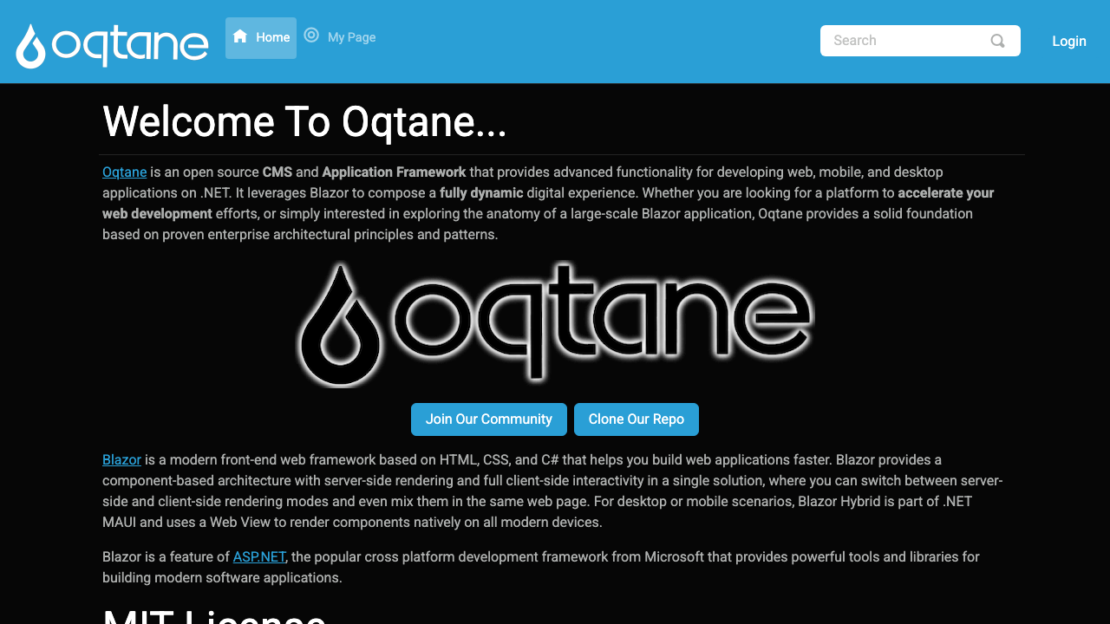Image resolution: width=1110 pixels, height=624 pixels.
Task: Open the Oqtane hyperlink in the intro paragraph
Action: (125, 172)
